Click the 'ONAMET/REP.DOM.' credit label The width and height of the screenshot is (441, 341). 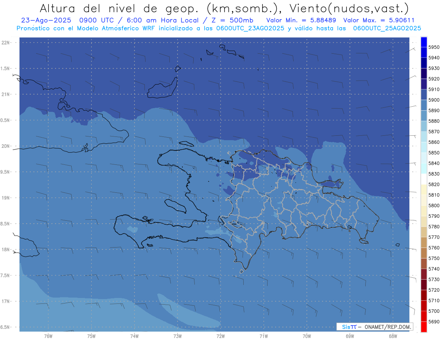tap(388, 327)
